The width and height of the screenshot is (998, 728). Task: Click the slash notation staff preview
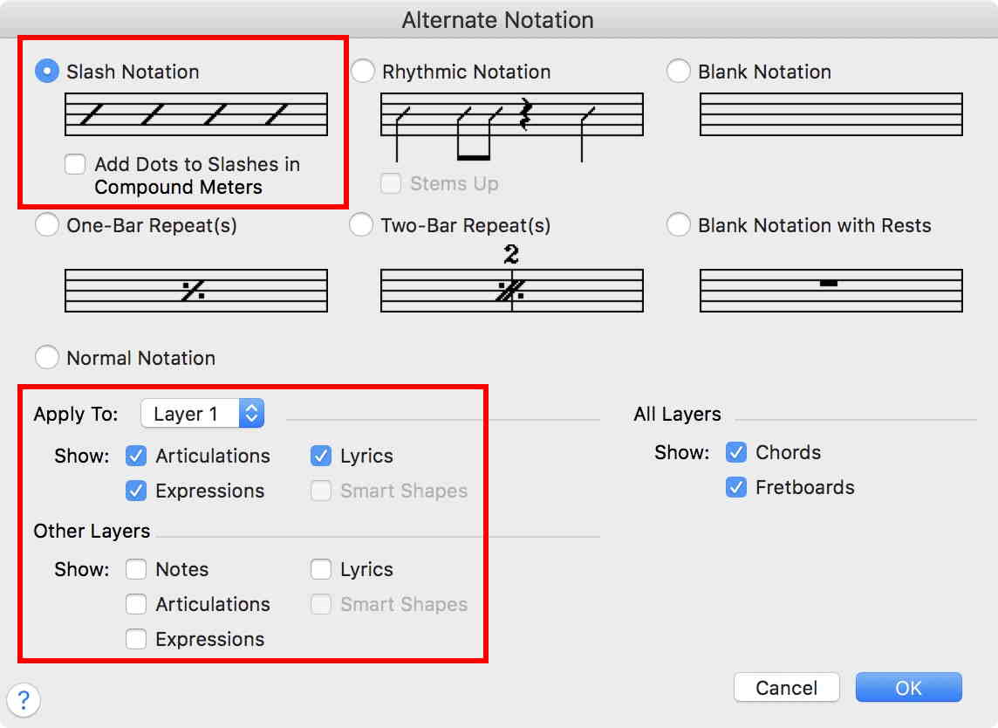(x=196, y=114)
